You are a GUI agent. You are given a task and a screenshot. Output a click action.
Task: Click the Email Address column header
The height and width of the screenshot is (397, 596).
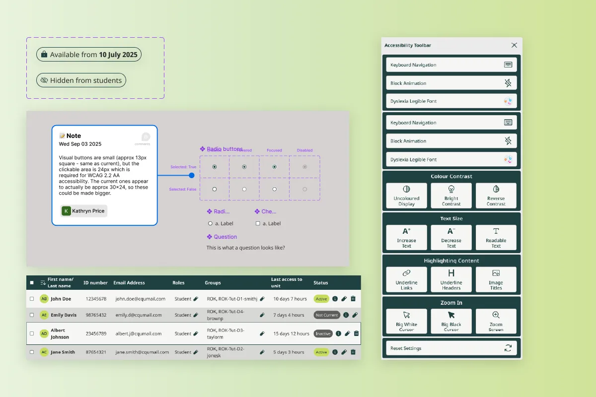[x=129, y=283]
